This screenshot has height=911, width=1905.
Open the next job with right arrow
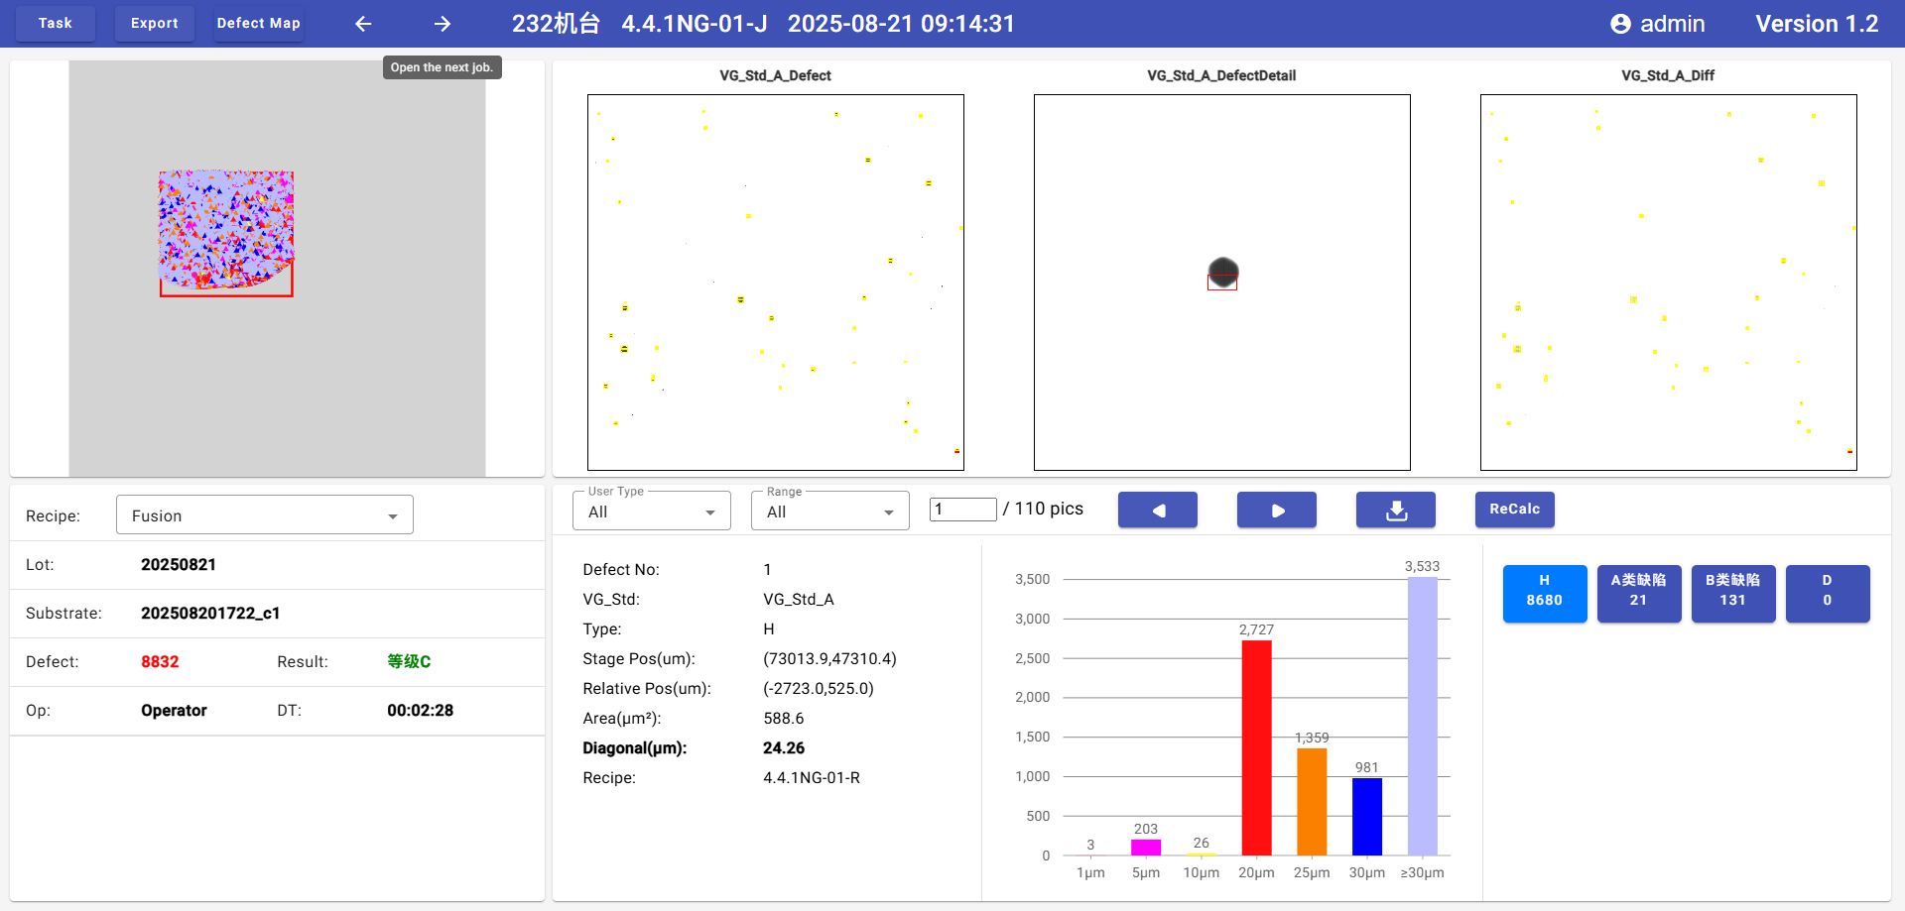443,24
